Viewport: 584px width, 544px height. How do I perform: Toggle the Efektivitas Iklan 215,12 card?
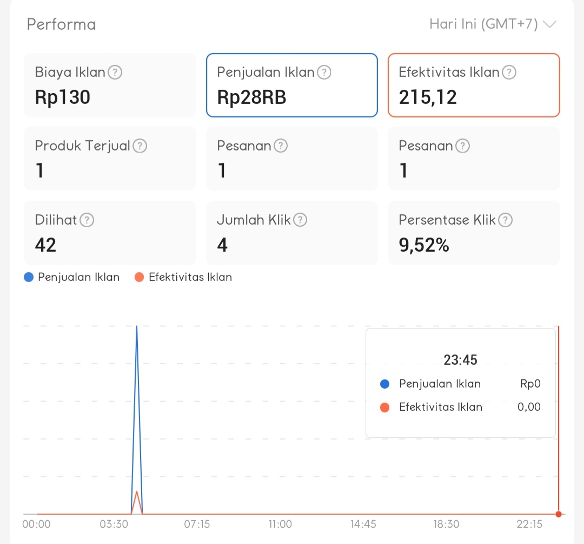click(474, 85)
